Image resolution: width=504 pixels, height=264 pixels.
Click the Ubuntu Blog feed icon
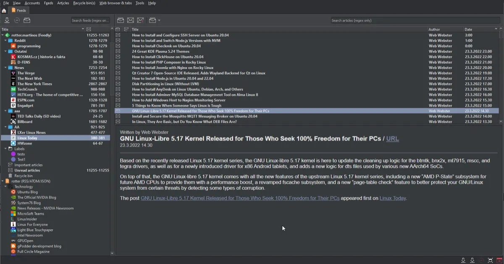pyautogui.click(x=13, y=192)
